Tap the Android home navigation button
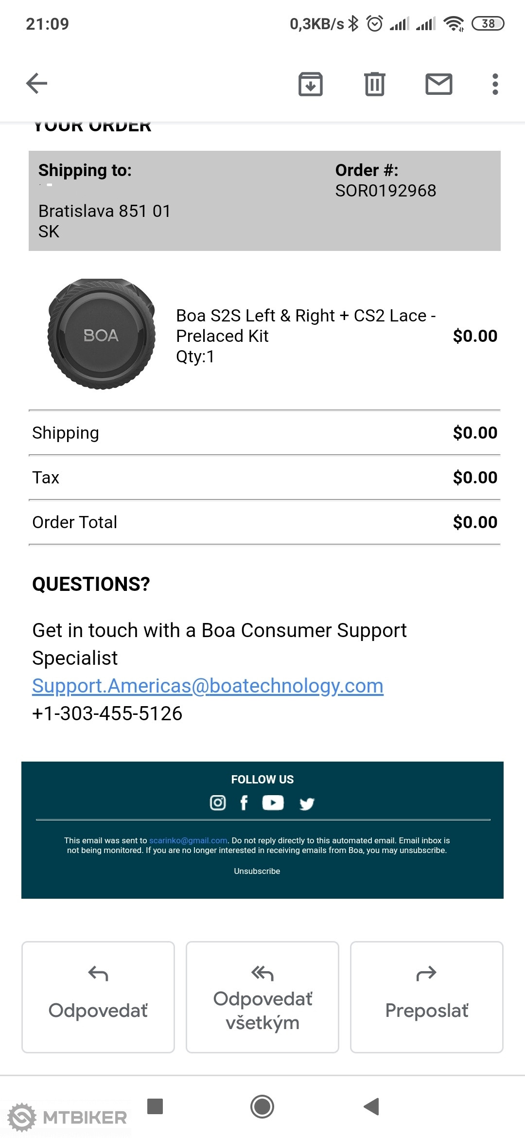 [262, 1107]
